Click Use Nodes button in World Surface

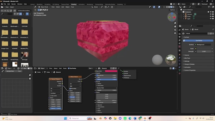pyautogui.click(x=198, y=40)
